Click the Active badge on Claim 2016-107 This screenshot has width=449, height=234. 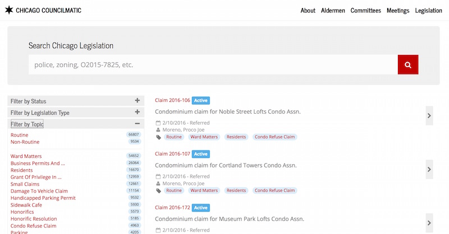201,154
